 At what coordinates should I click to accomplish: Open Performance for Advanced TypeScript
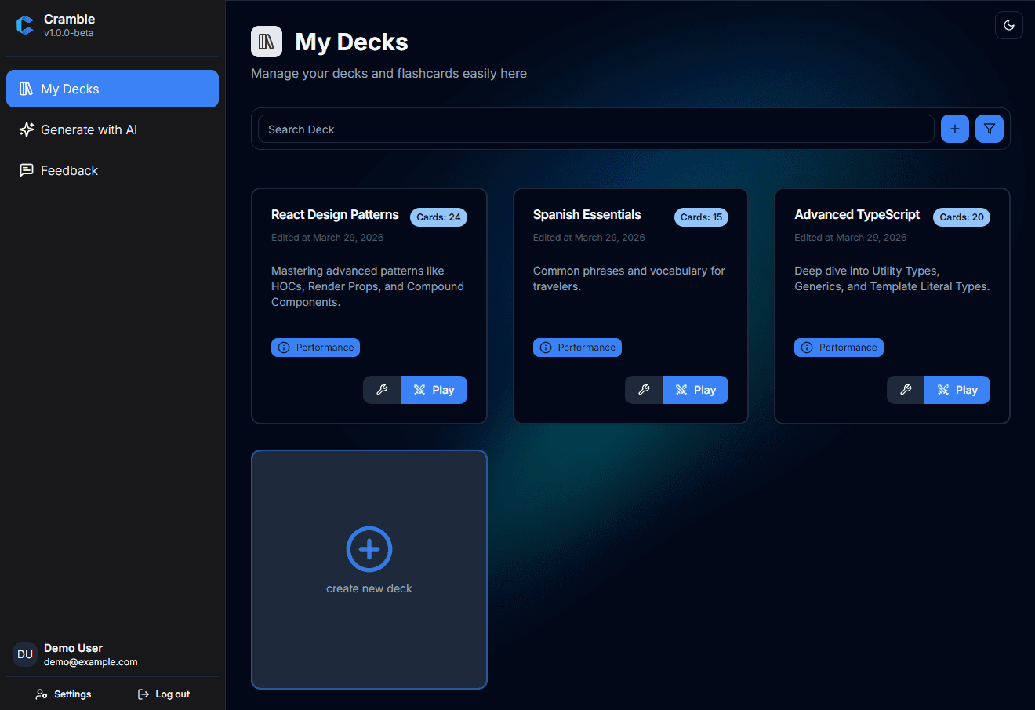pyautogui.click(x=839, y=348)
